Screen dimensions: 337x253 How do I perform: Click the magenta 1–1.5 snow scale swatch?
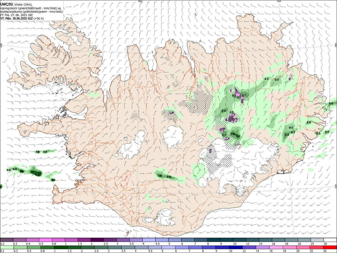pyautogui.click(x=71, y=240)
